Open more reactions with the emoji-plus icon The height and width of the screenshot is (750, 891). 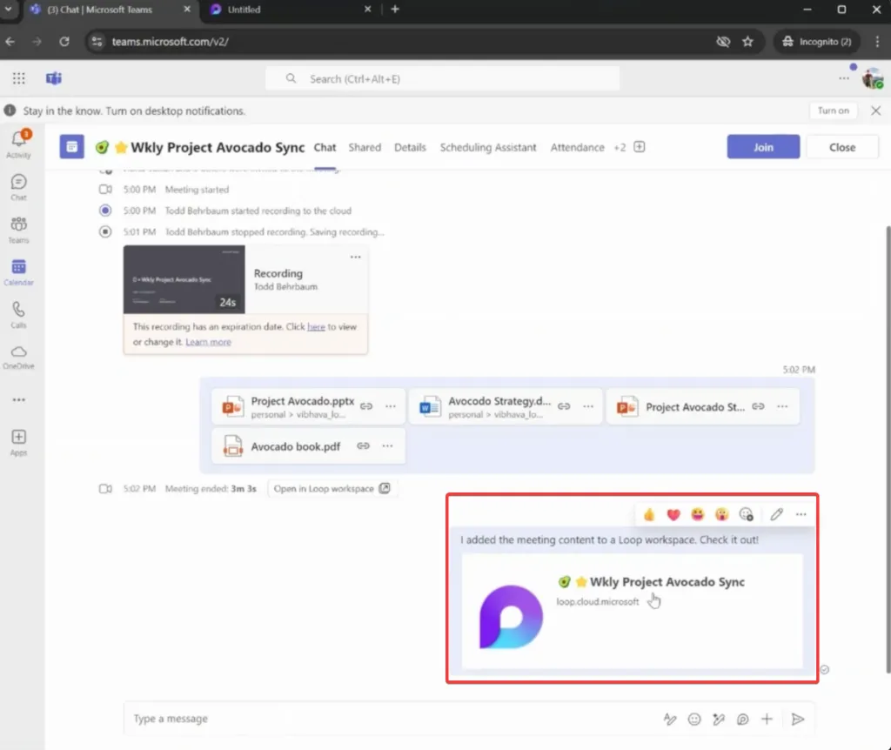coord(745,514)
